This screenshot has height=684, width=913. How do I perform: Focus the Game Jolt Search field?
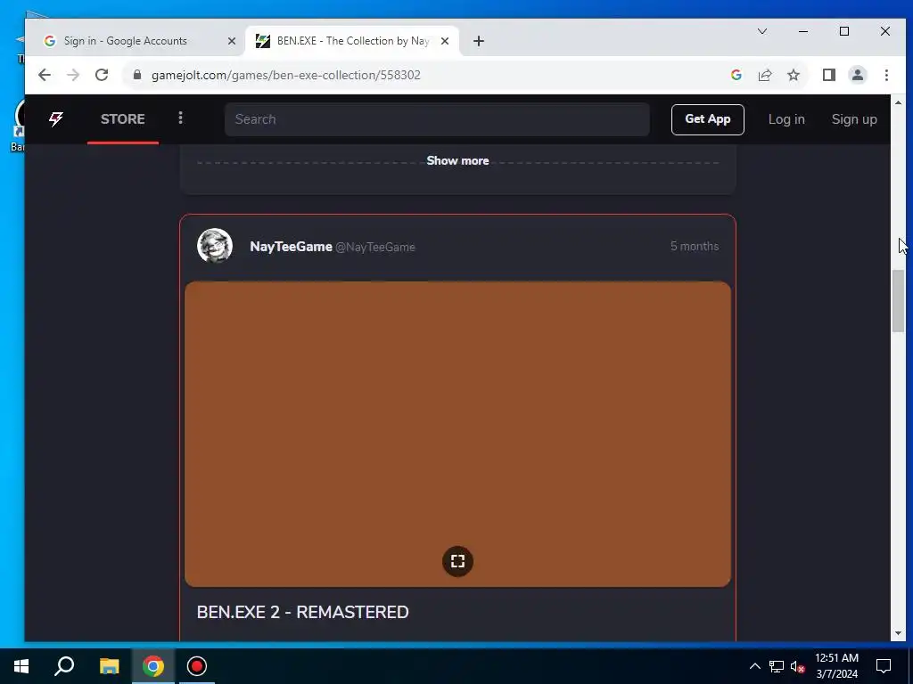click(x=437, y=119)
